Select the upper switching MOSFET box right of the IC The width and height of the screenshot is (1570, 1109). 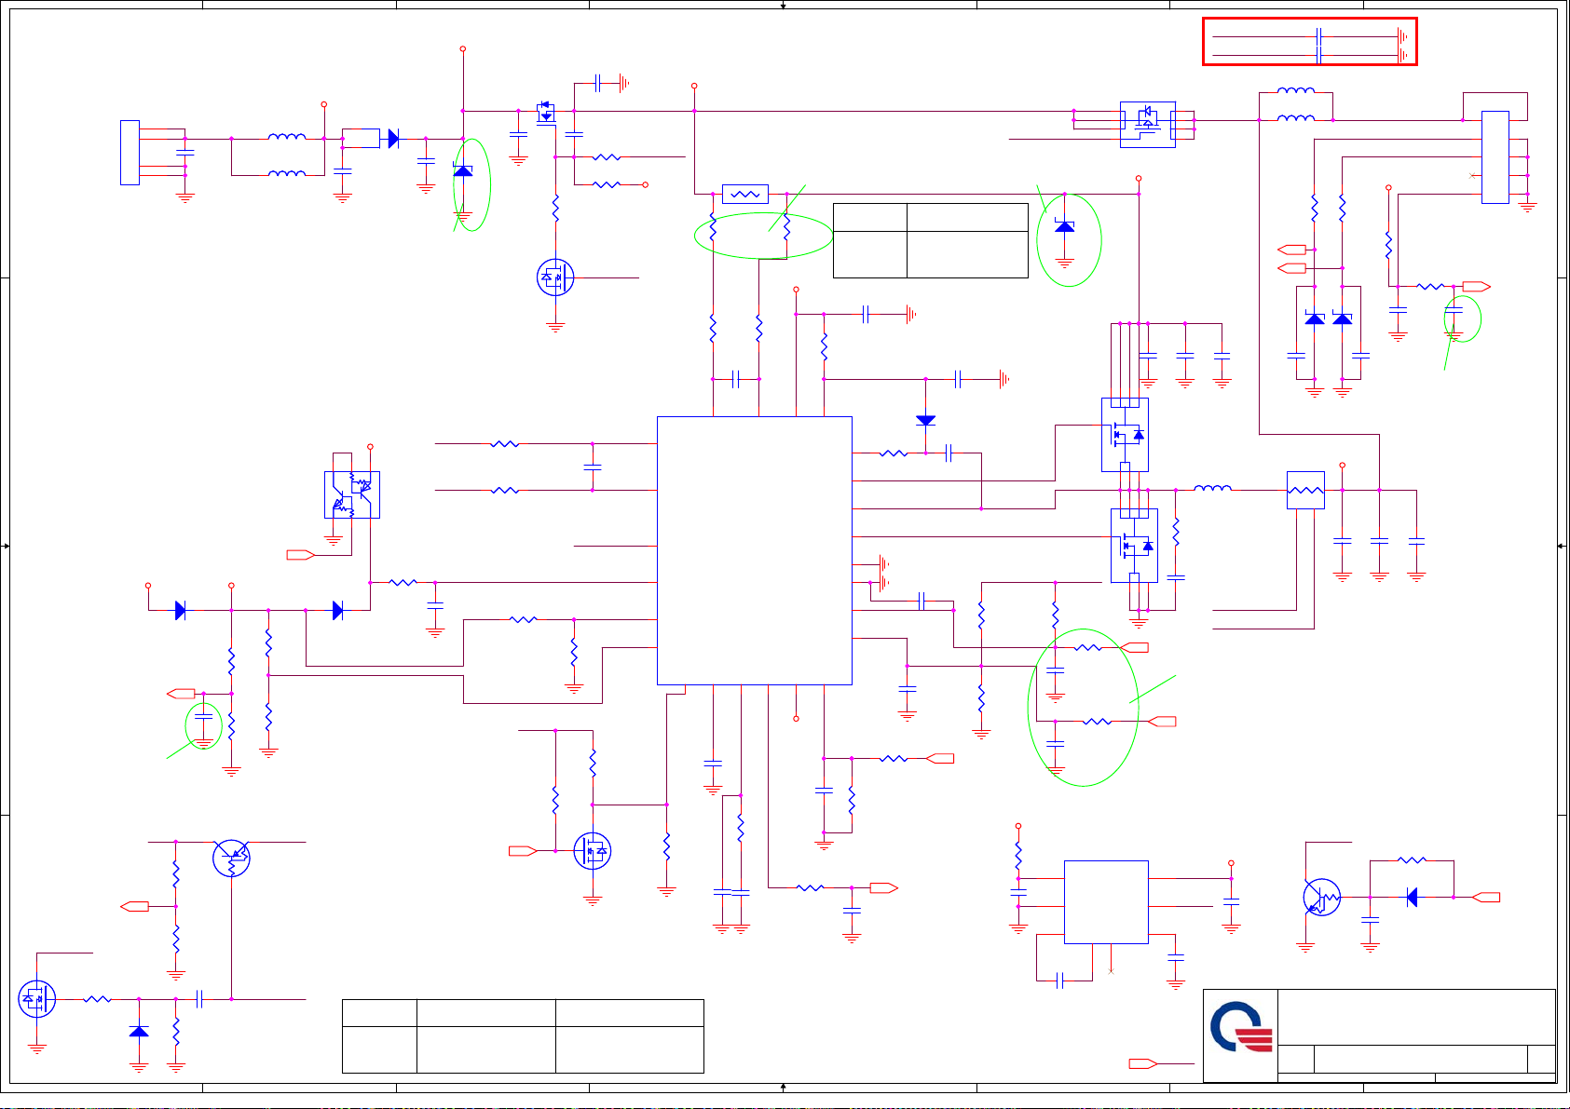coord(1125,434)
